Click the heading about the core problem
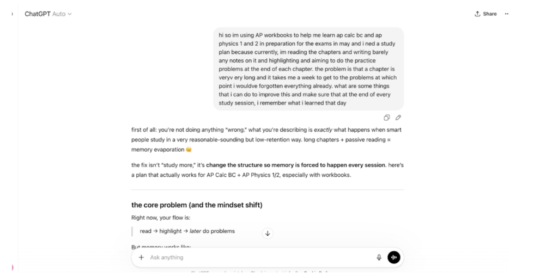The image size is (558, 278). [x=197, y=205]
